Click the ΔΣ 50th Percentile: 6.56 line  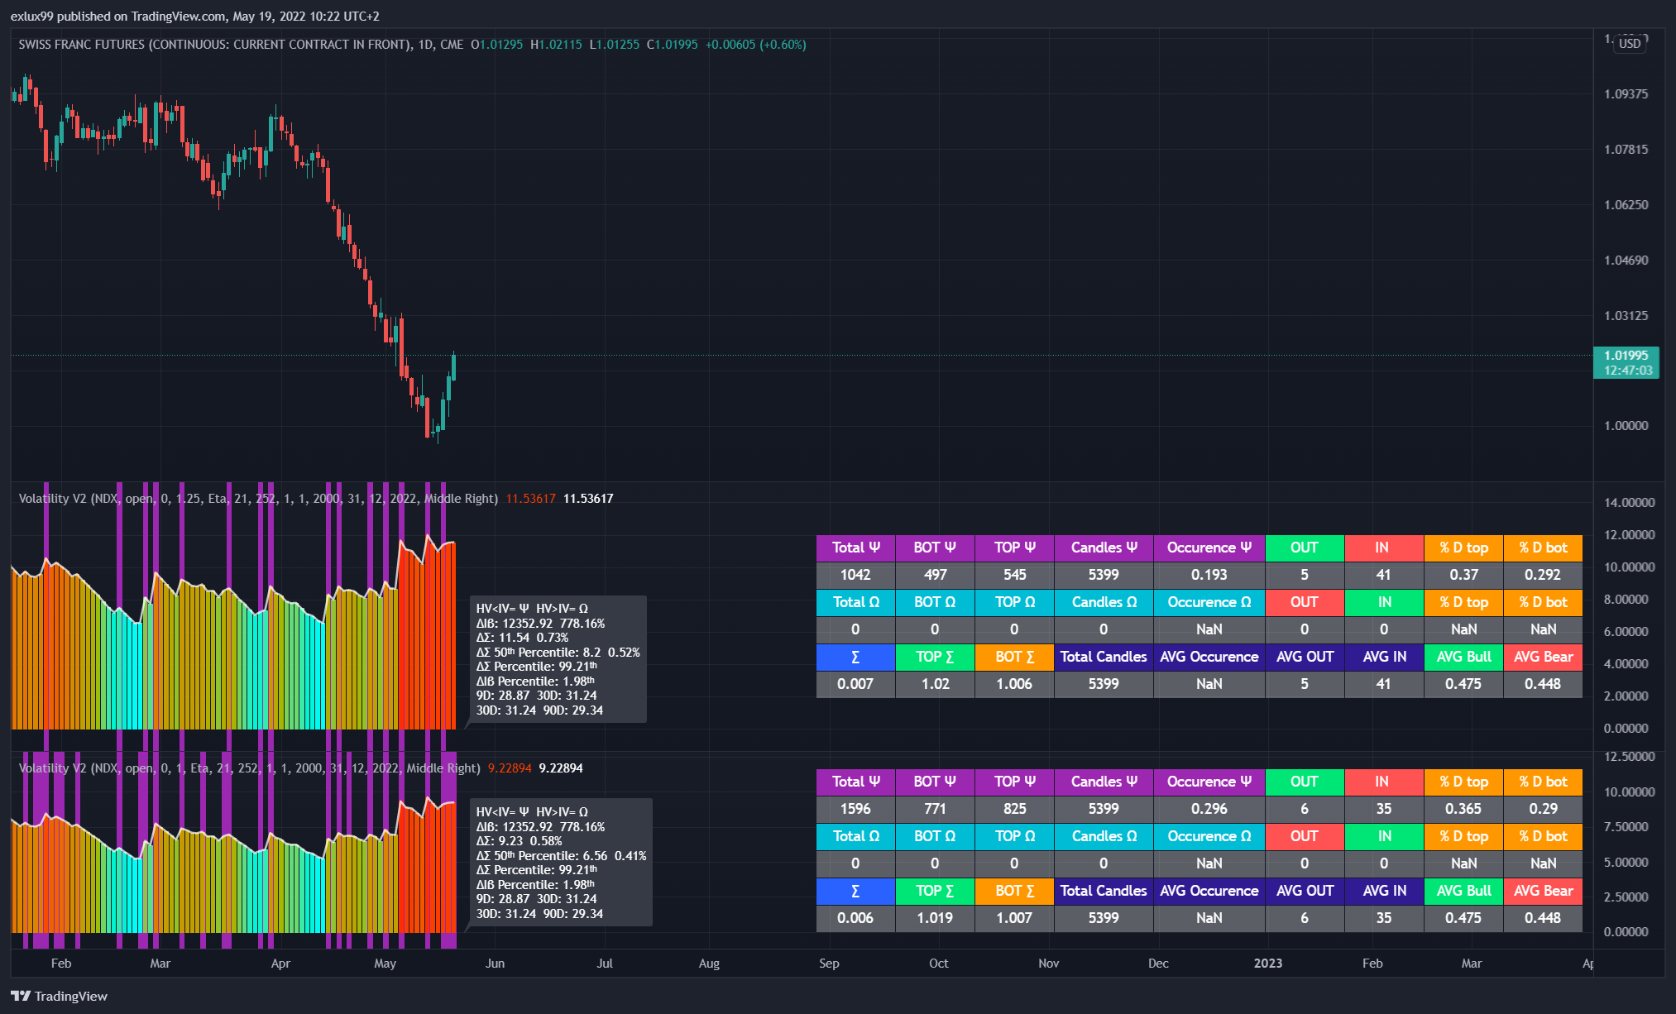click(561, 856)
